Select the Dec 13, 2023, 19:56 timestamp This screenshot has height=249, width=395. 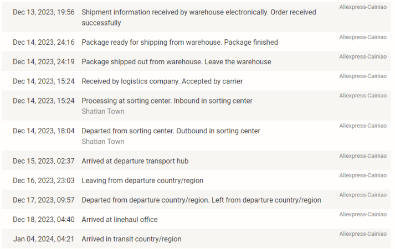click(x=44, y=12)
